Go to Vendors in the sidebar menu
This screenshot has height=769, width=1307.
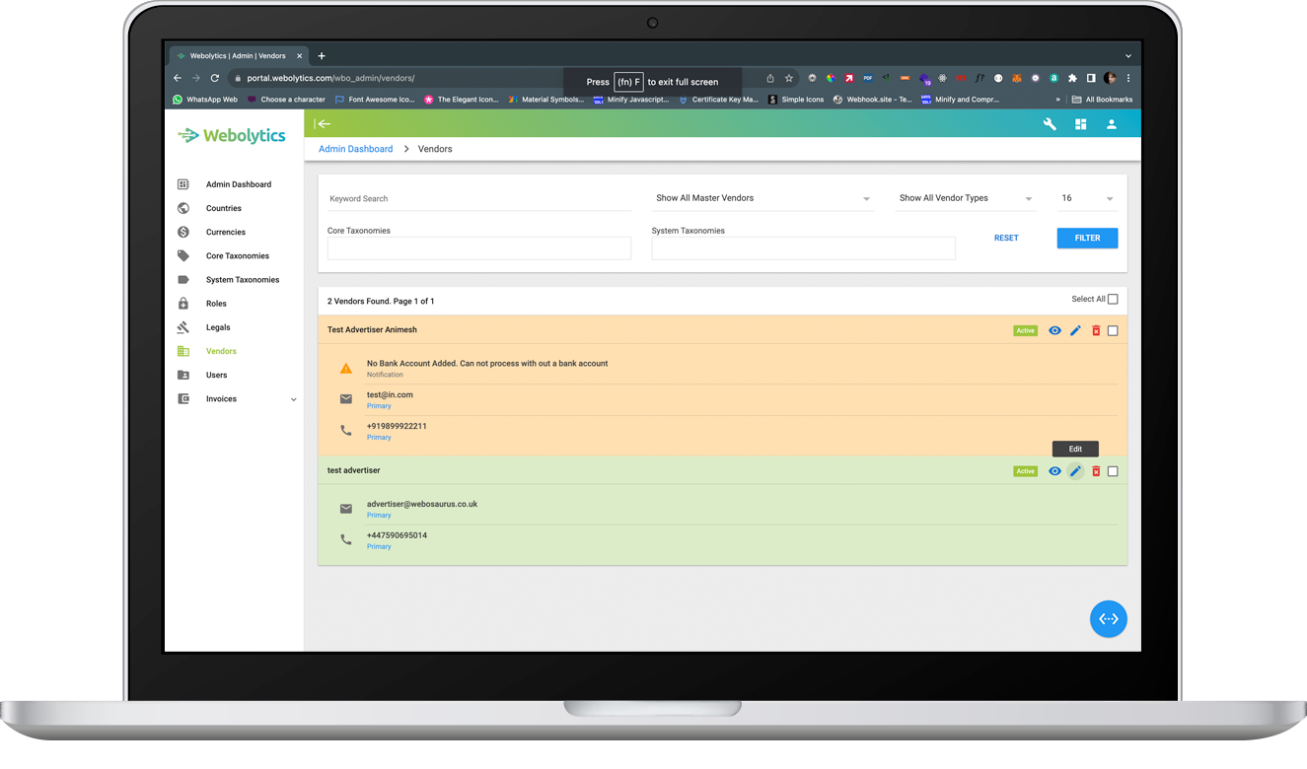pyautogui.click(x=221, y=351)
